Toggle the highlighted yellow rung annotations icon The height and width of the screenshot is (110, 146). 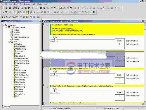pos(28,12)
